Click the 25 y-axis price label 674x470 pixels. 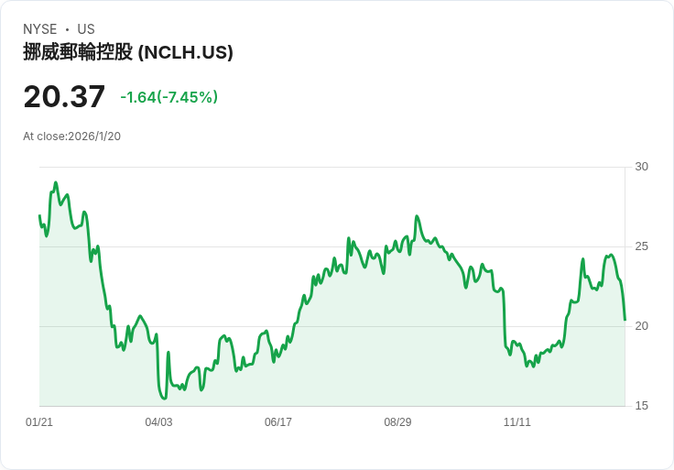641,246
